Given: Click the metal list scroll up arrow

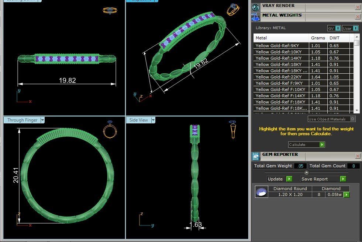Looking at the screenshot, I should (x=357, y=37).
